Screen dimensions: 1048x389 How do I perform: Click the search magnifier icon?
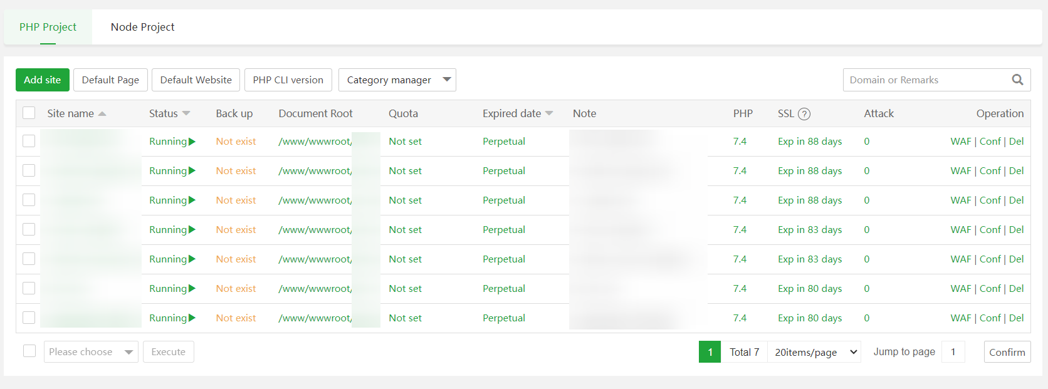pyautogui.click(x=1017, y=80)
